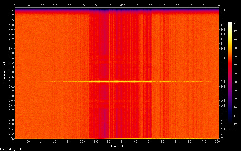Click the DC label on the right axis
241x151 pixels.
coord(222,139)
